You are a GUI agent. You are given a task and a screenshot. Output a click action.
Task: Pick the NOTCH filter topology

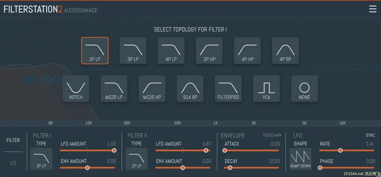tap(76, 89)
